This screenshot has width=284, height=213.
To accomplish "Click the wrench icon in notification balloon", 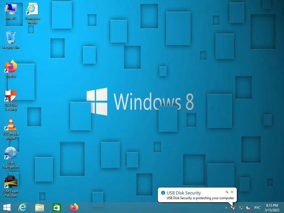I will (227, 192).
